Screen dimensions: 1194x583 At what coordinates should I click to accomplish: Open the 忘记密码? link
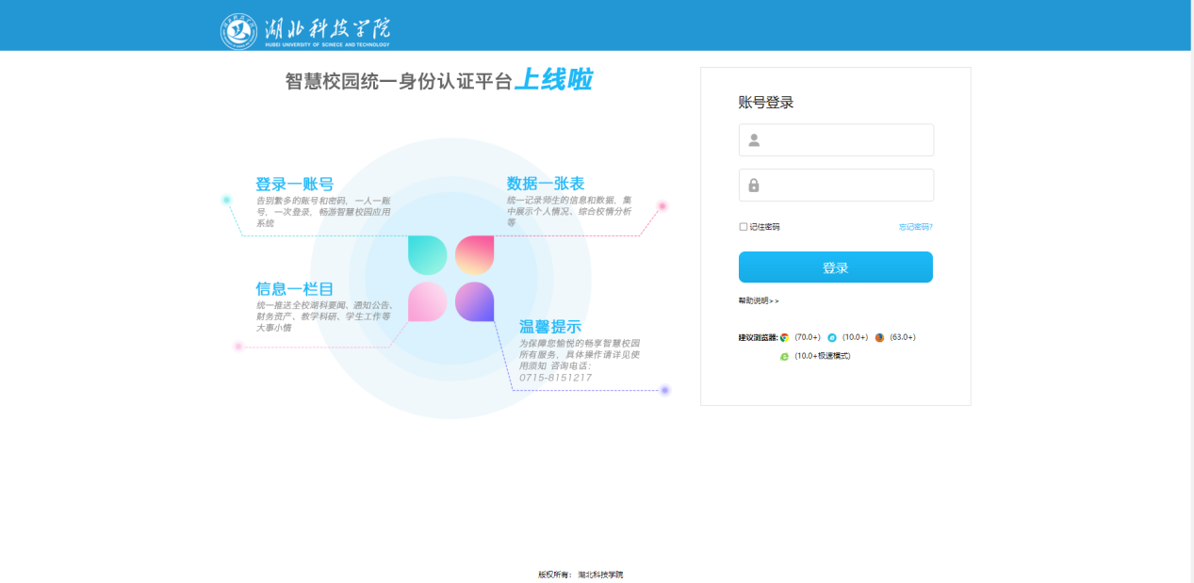coord(915,227)
